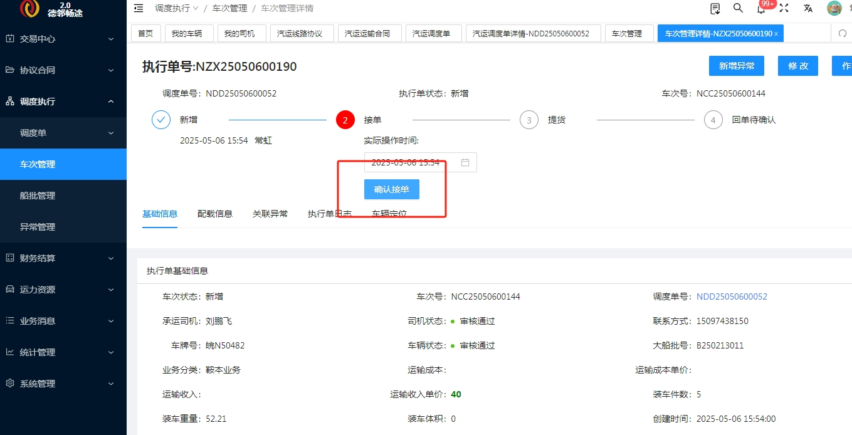Open the 汽运调度单 page tab
The height and width of the screenshot is (435, 852).
click(x=433, y=34)
